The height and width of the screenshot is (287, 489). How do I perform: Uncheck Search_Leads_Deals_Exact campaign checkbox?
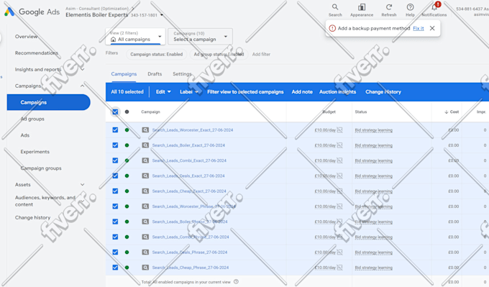[115, 176]
